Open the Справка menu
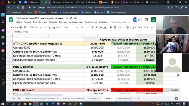The height and width of the screenshot is (106, 189). click(103, 22)
